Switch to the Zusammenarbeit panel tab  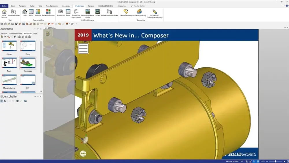point(15,33)
